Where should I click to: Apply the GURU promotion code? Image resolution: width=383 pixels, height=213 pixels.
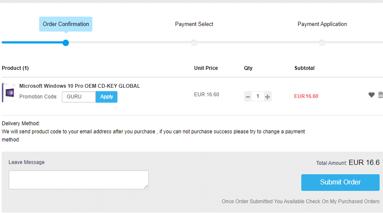click(106, 97)
